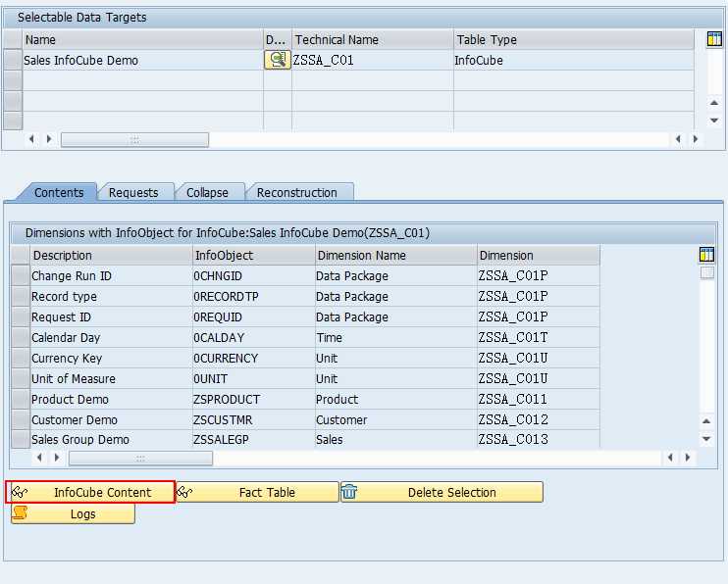Screen dimensions: 728x584
Task: Select the ZSPRODUCT InfoObject cell
Action: pyautogui.click(x=253, y=399)
